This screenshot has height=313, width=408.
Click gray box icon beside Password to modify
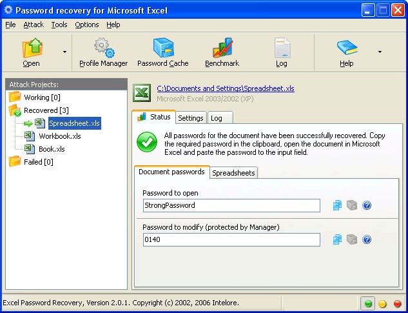pos(352,239)
